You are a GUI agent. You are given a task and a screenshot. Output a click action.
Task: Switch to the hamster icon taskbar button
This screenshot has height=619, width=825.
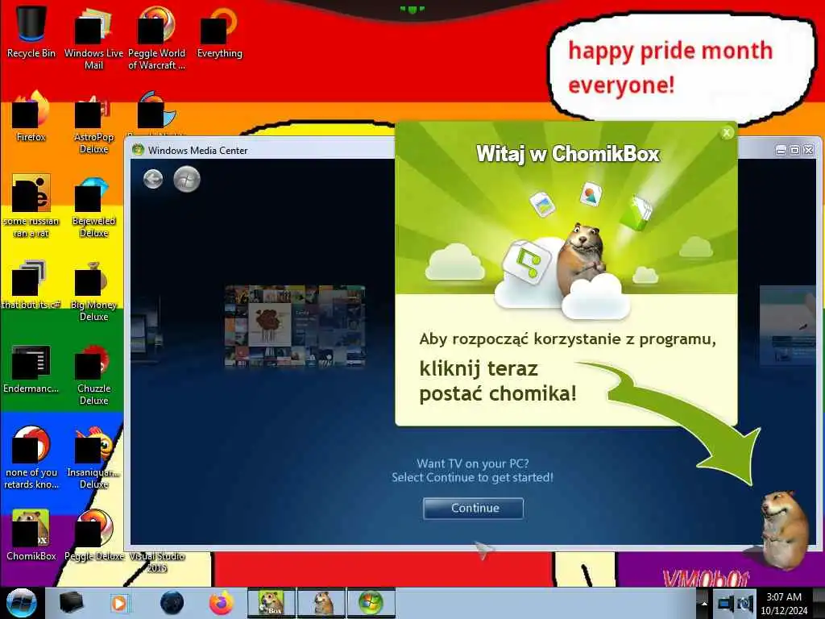tap(321, 603)
